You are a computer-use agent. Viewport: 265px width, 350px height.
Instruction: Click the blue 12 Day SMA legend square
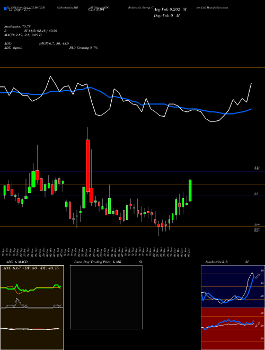[x=5, y=9]
